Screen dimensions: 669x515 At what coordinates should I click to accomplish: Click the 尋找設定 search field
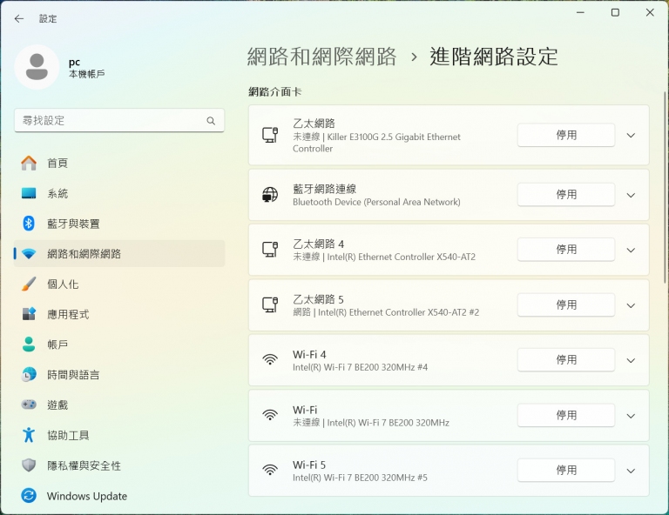[x=119, y=121]
